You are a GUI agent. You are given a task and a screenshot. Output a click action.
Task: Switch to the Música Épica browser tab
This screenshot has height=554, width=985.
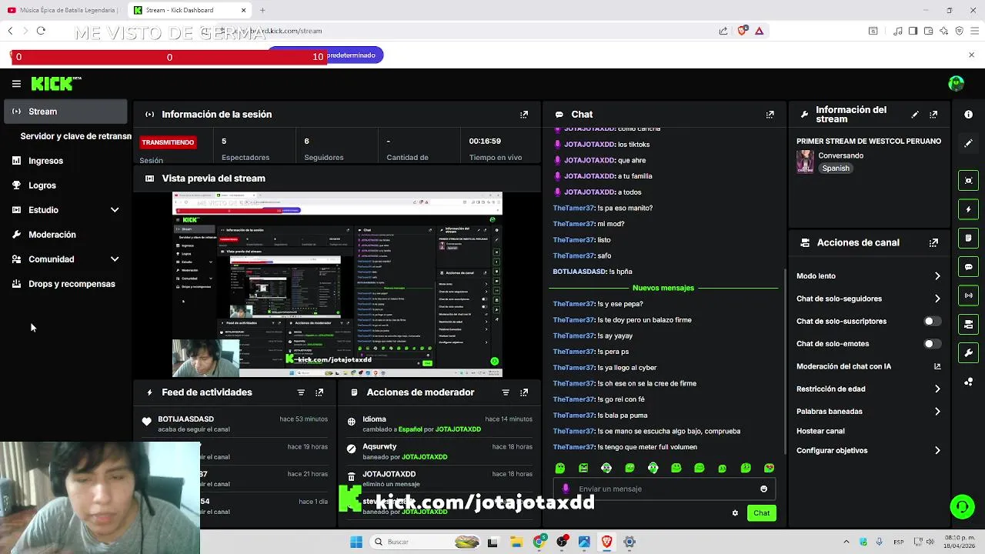[x=62, y=10]
